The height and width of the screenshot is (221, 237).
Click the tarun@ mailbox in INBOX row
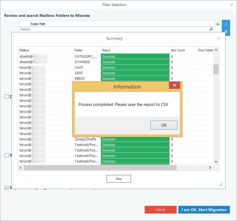pyautogui.click(x=45, y=79)
